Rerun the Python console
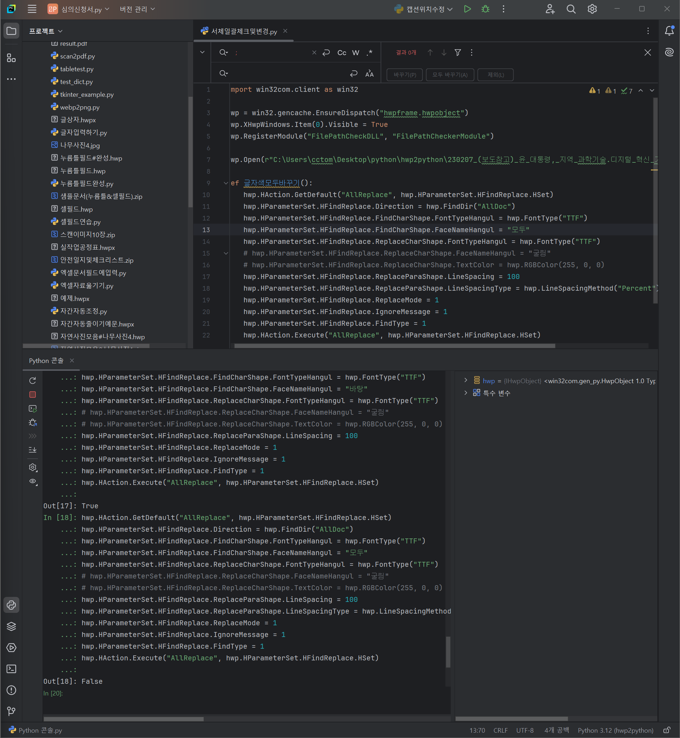This screenshot has height=738, width=680. 33,381
